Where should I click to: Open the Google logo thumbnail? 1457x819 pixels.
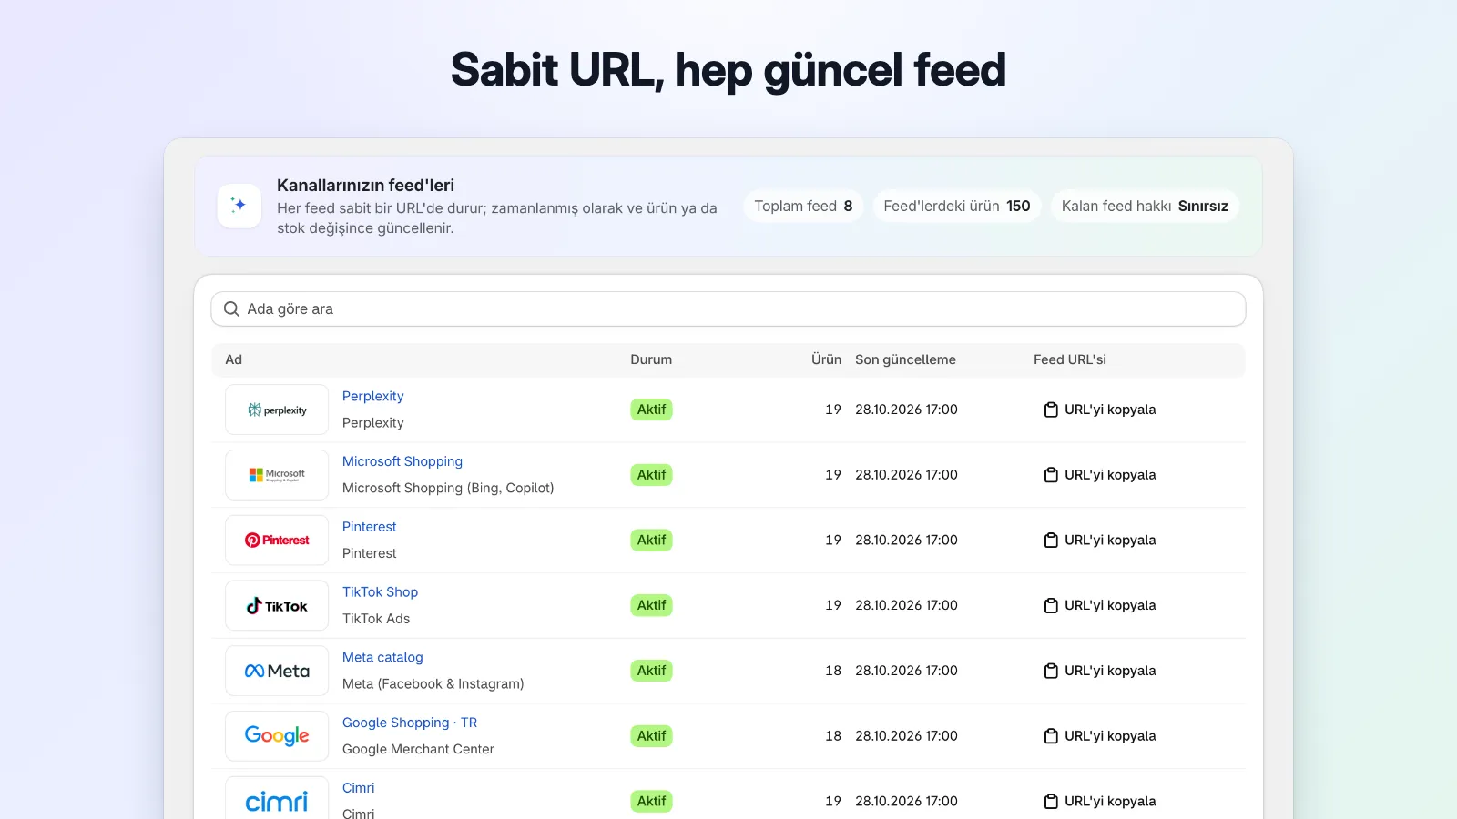[277, 736]
